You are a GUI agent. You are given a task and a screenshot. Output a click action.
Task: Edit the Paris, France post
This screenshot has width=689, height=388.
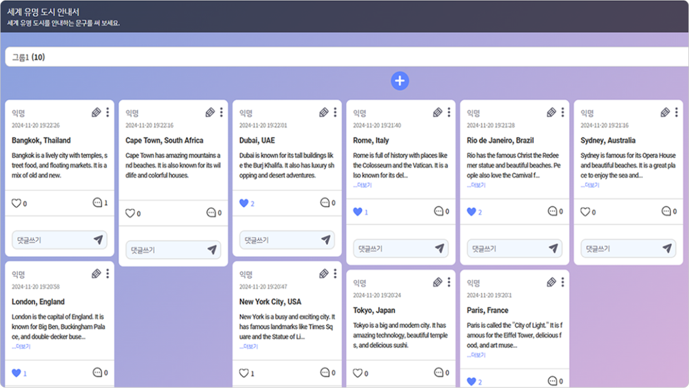[551, 282]
